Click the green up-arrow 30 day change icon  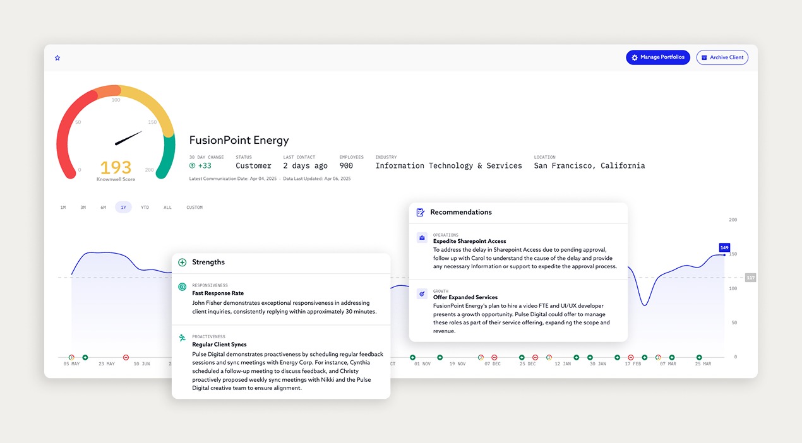[x=192, y=166]
